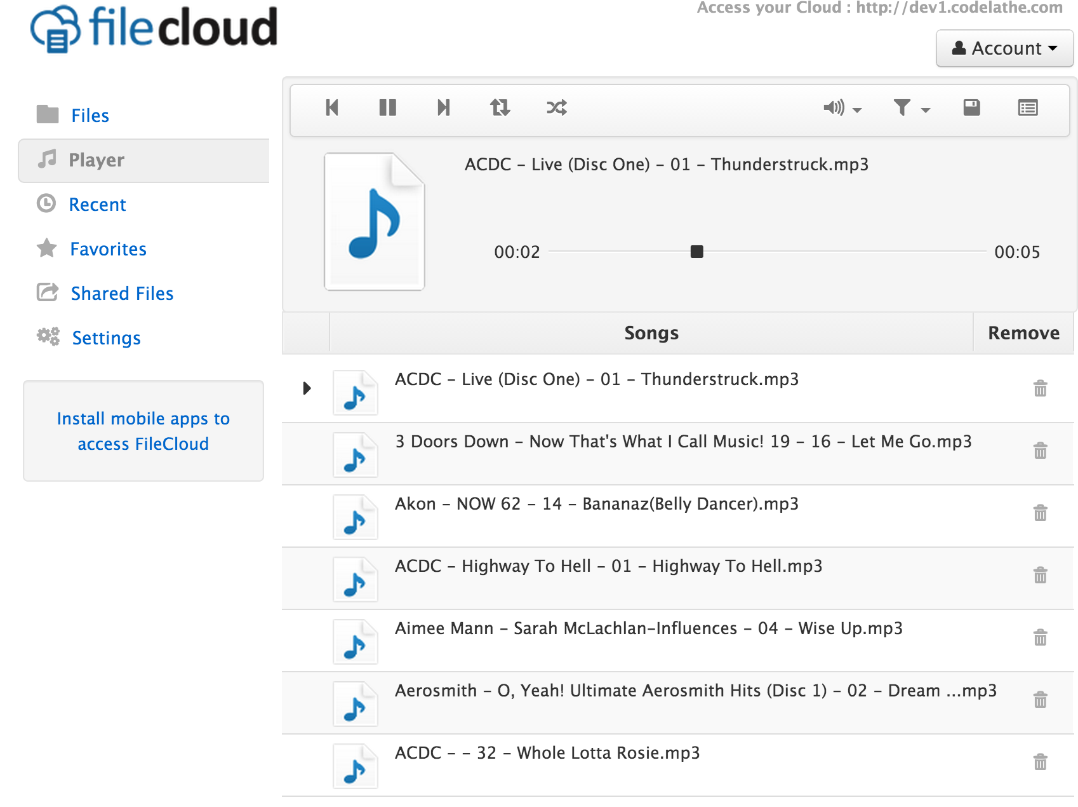Remove Highway To Hell.mp3 from playlist

[1040, 574]
